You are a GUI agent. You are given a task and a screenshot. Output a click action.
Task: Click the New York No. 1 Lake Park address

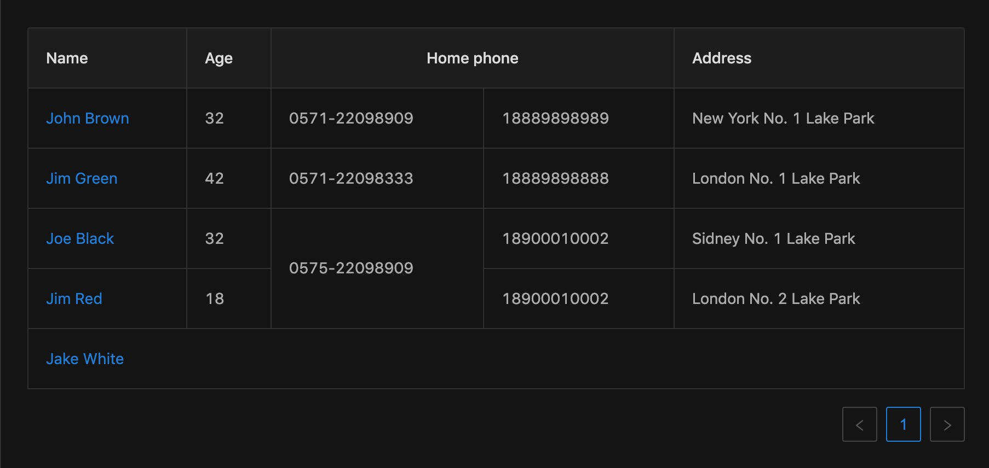tap(783, 118)
